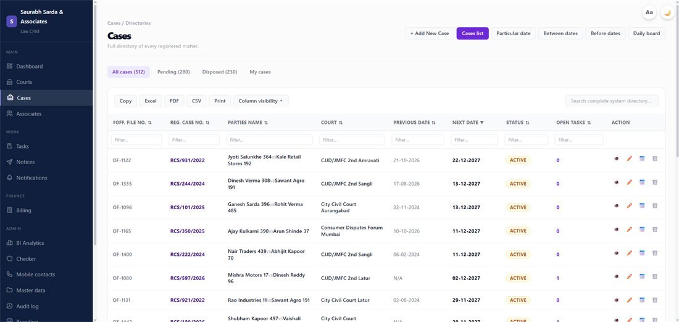Open BI Analytics in sidebar
679x322 pixels.
click(x=46, y=243)
